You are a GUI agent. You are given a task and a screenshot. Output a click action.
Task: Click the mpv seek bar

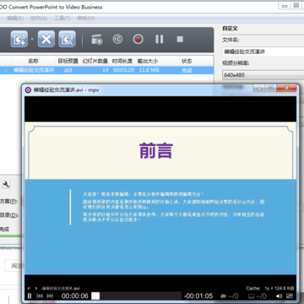(x=136, y=296)
